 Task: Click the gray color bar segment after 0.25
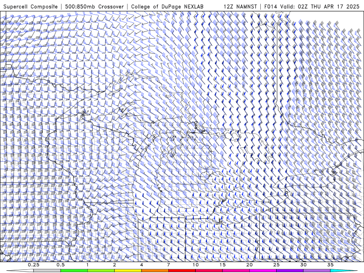[47, 271]
